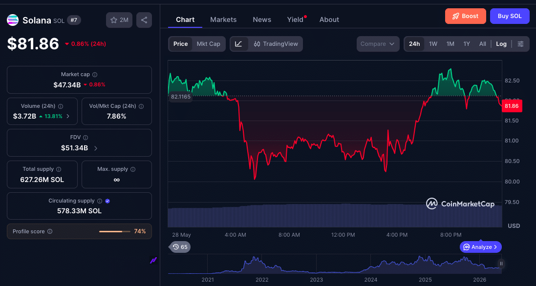Click the Boost button
Image resolution: width=536 pixels, height=286 pixels.
point(465,16)
